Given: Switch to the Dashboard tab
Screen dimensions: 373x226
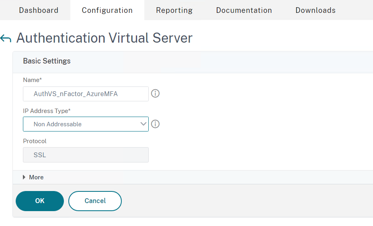Looking at the screenshot, I should (x=39, y=10).
